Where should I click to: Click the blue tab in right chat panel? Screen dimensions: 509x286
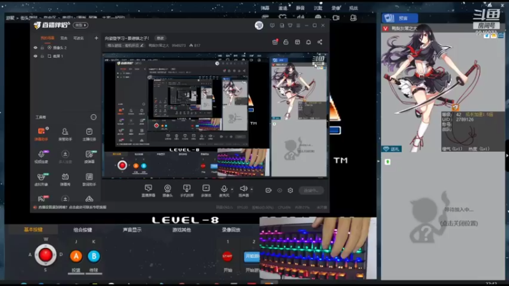click(400, 18)
